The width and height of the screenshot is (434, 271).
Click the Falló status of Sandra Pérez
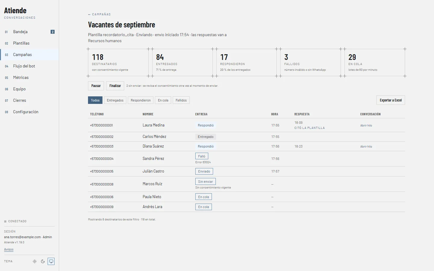(x=202, y=156)
